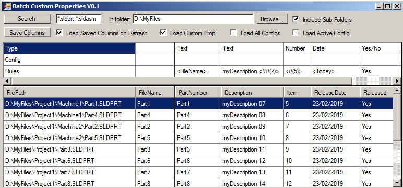Click the FileName column header

tap(155, 92)
